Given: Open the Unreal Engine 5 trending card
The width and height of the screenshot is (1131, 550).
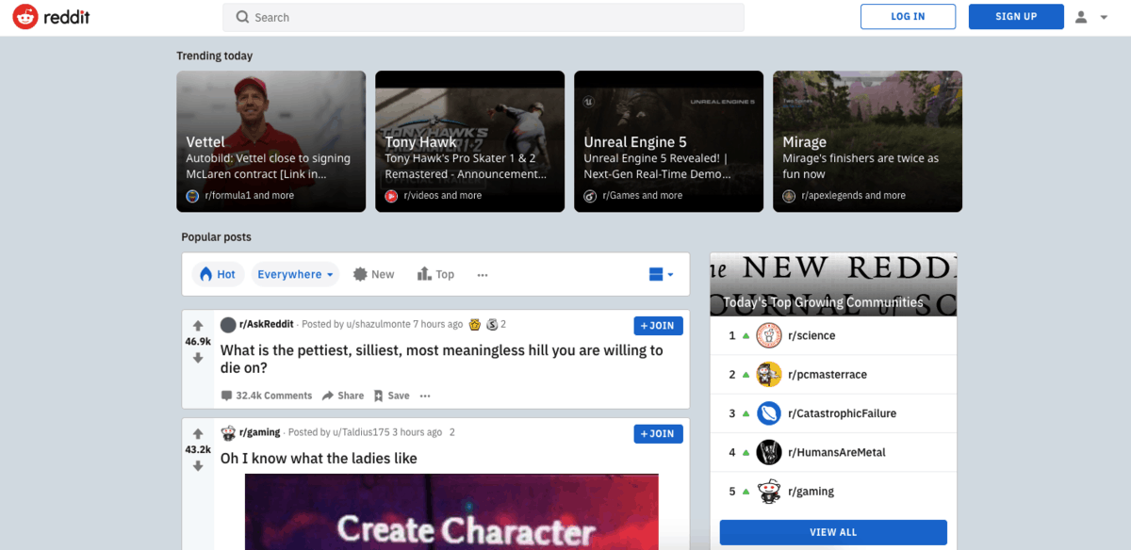Looking at the screenshot, I should coord(668,141).
